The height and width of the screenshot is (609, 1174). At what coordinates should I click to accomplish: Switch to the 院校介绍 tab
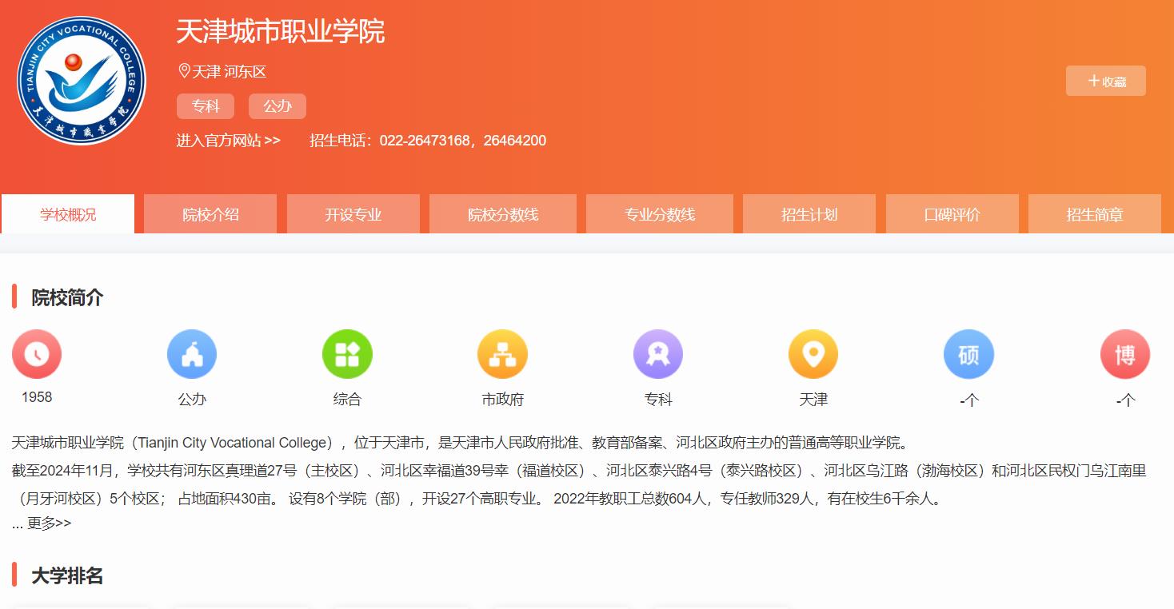tap(210, 214)
